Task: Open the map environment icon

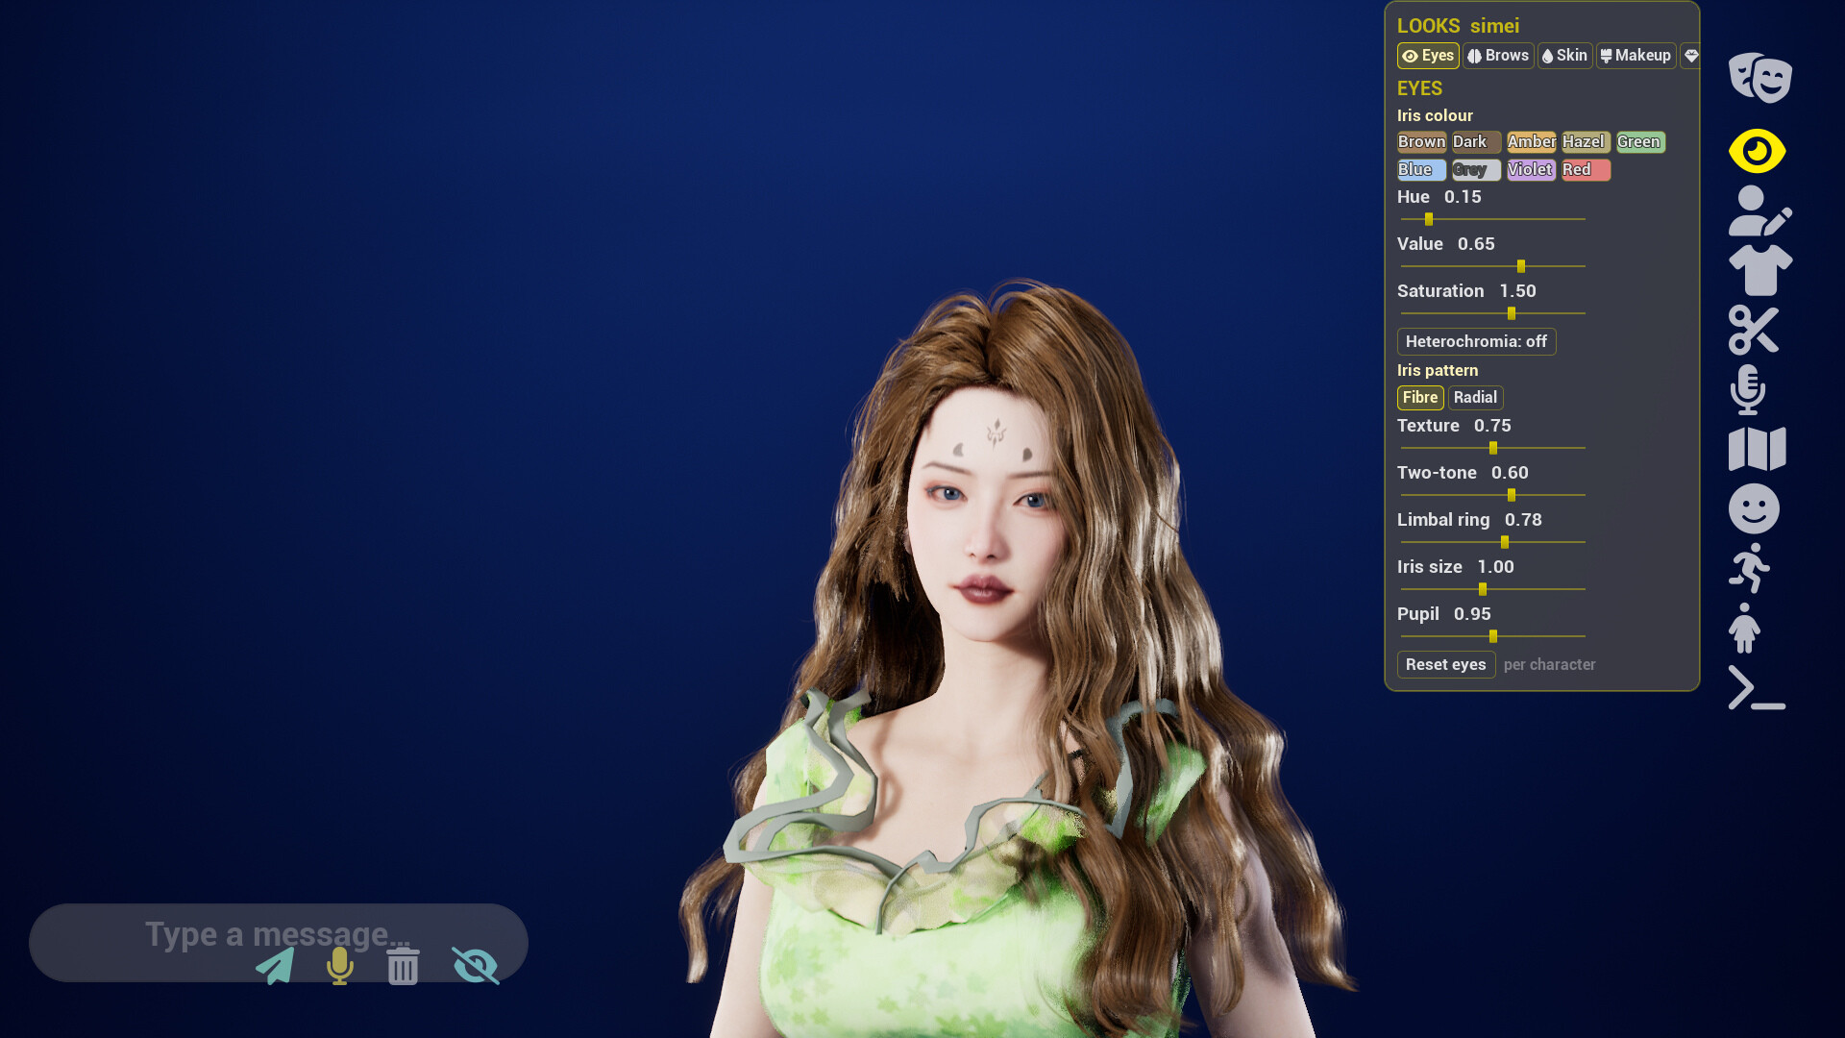Action: click(1757, 449)
